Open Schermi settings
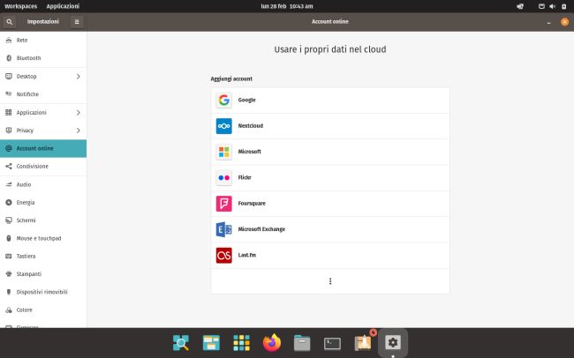Viewport: 574px width, 358px height. click(x=43, y=220)
